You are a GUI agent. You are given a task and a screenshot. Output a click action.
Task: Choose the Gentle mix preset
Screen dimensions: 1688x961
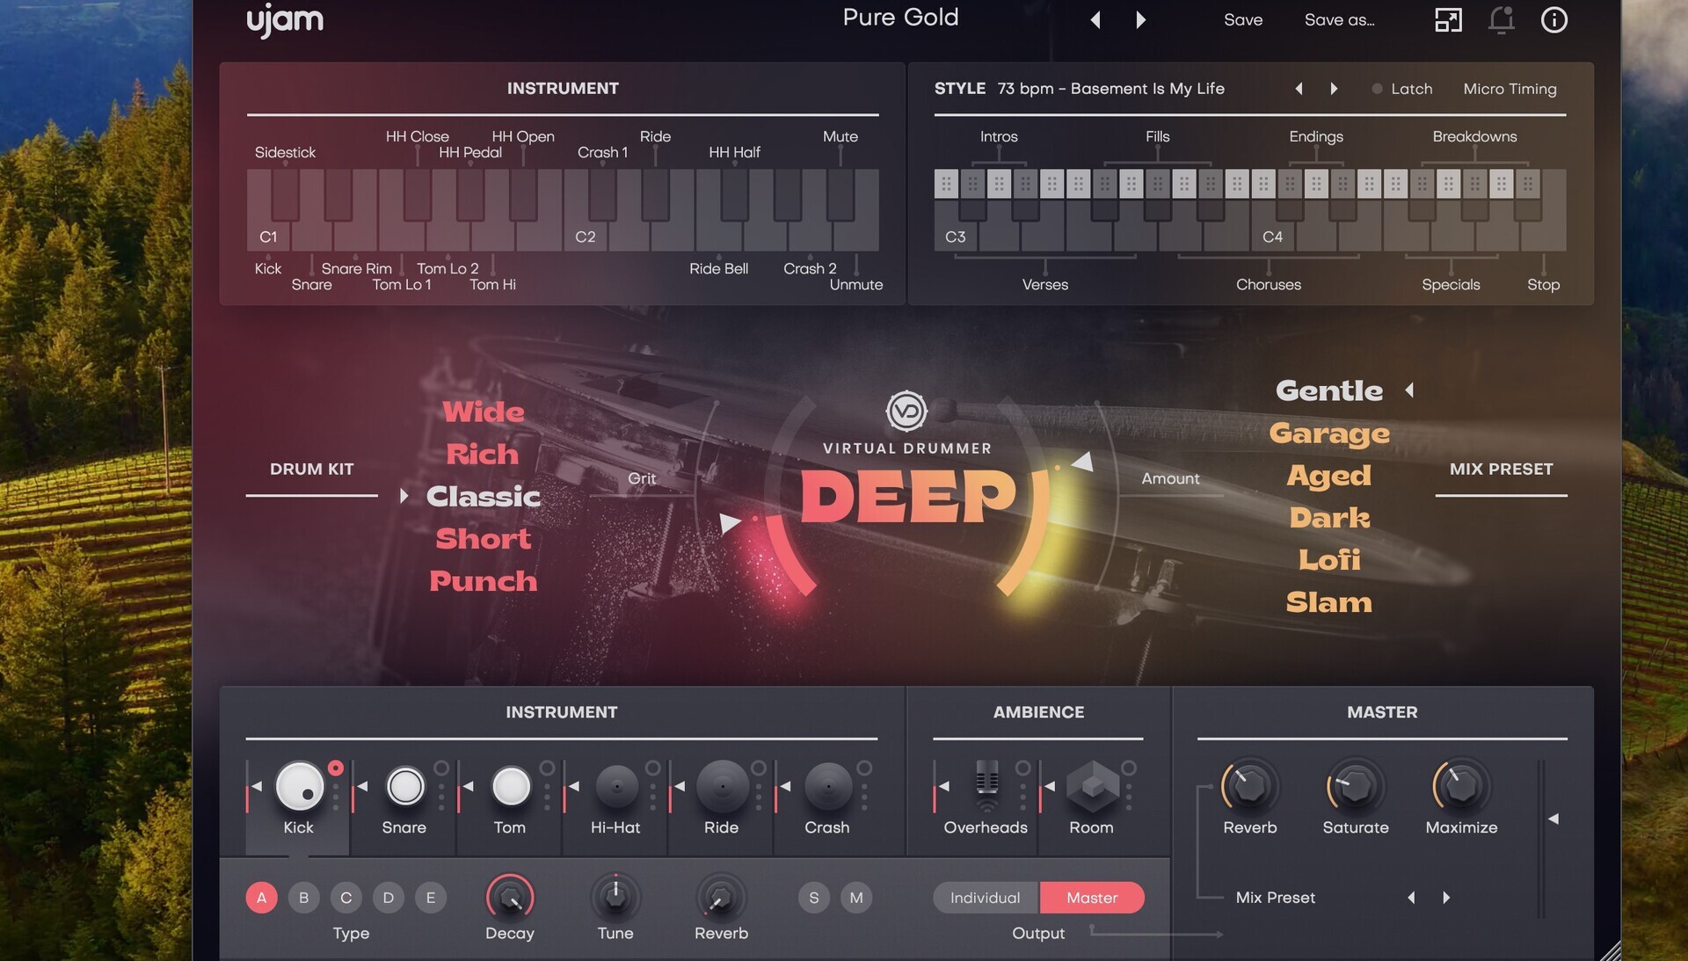(x=1329, y=390)
